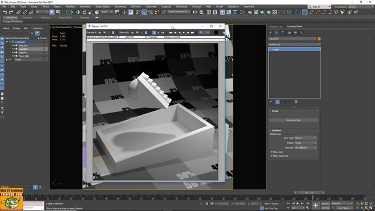Open the Arnold menu

coord(219,6)
